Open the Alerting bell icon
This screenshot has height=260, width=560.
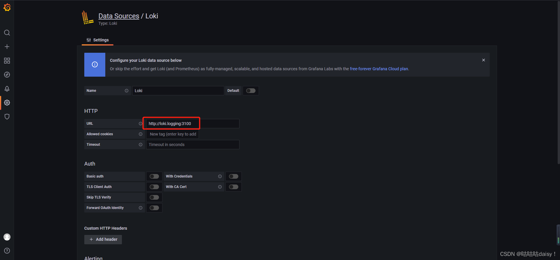click(x=7, y=89)
